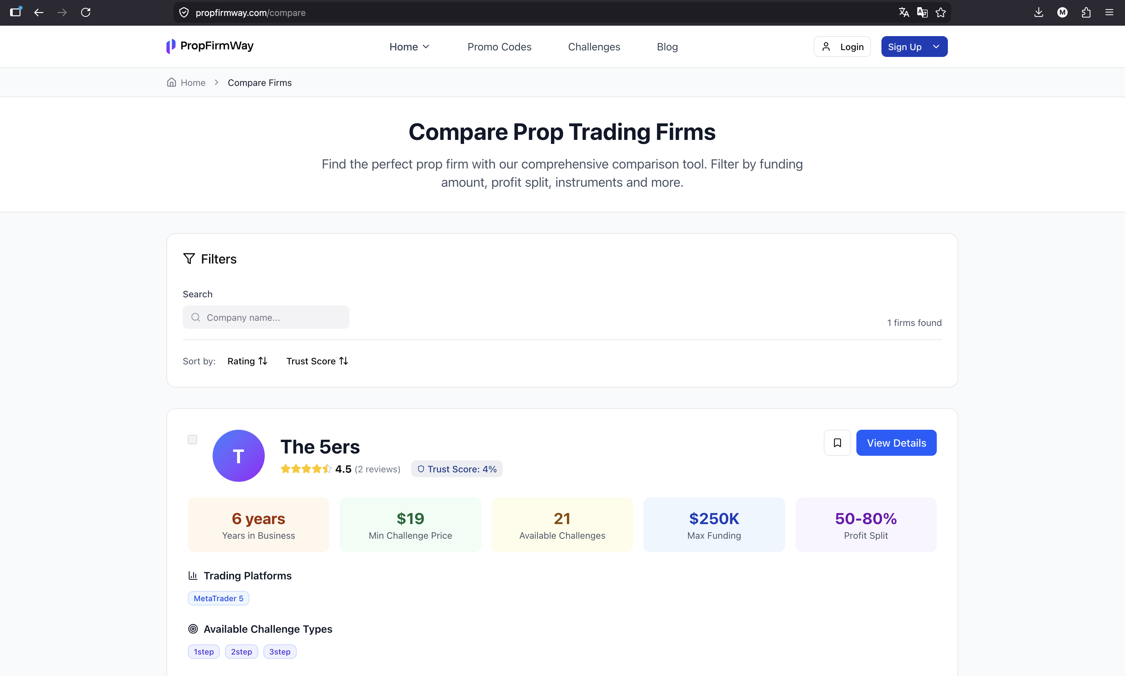The image size is (1125, 676).
Task: Open the browser extensions icon
Action: (x=1086, y=12)
